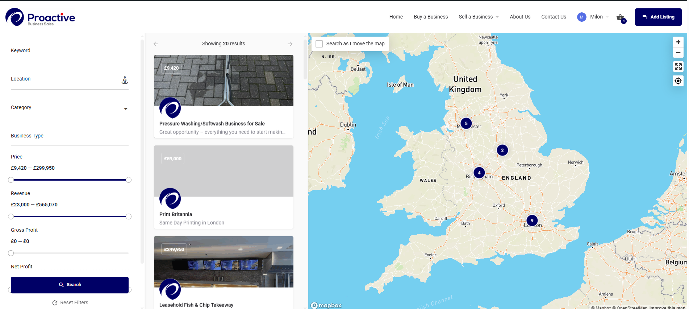Click the Proactive Business Sales logo
Image resolution: width=689 pixels, height=309 pixels.
[x=40, y=17]
